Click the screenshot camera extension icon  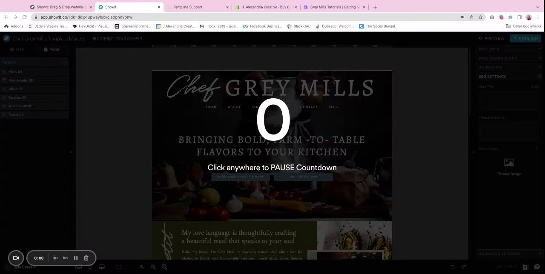pos(492,17)
